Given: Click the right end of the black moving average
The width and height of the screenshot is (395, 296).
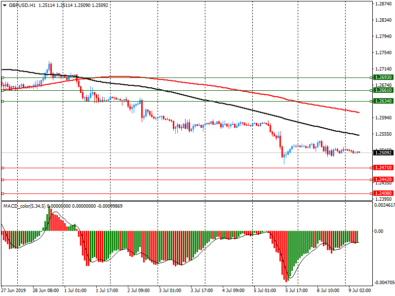Looking at the screenshot, I should click(358, 135).
